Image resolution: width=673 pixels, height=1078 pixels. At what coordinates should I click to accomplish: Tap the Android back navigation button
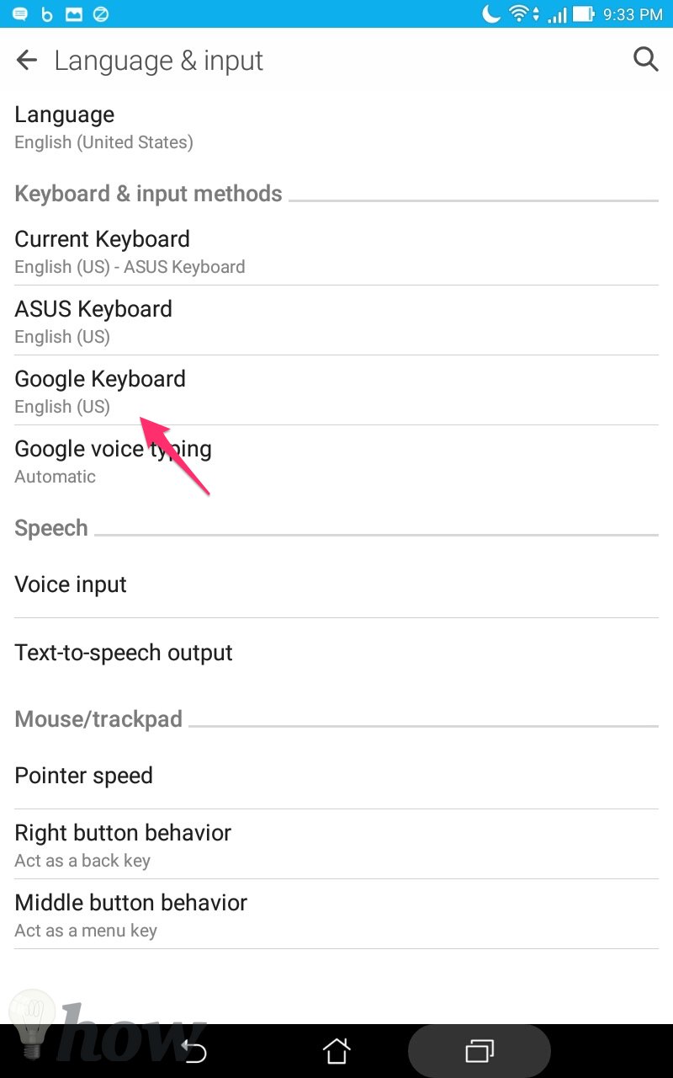[x=194, y=1050]
